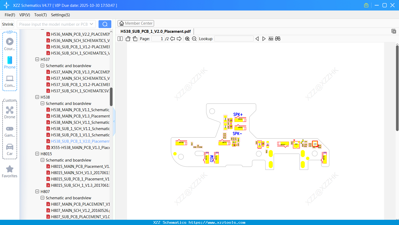Toggle the binoculars search highlight option
Image resolution: width=399 pixels, height=225 pixels.
pos(278,39)
